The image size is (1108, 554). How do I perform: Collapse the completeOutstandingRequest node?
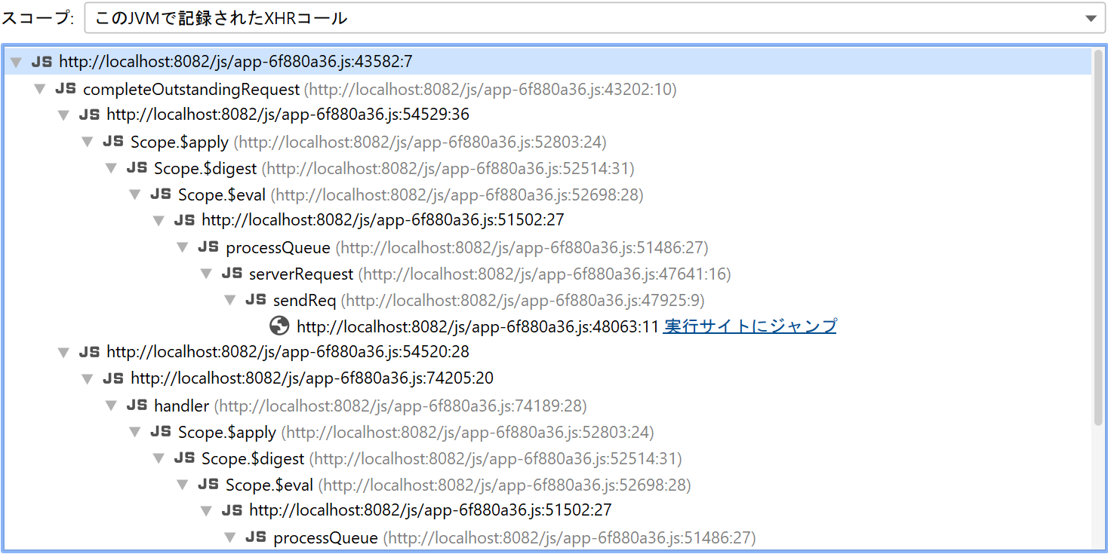[x=41, y=90]
